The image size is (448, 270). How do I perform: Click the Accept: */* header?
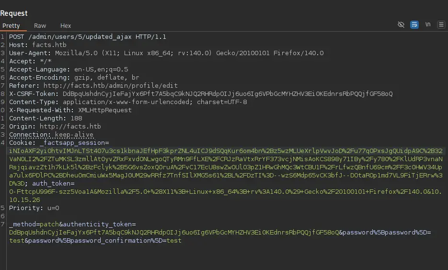(x=30, y=61)
